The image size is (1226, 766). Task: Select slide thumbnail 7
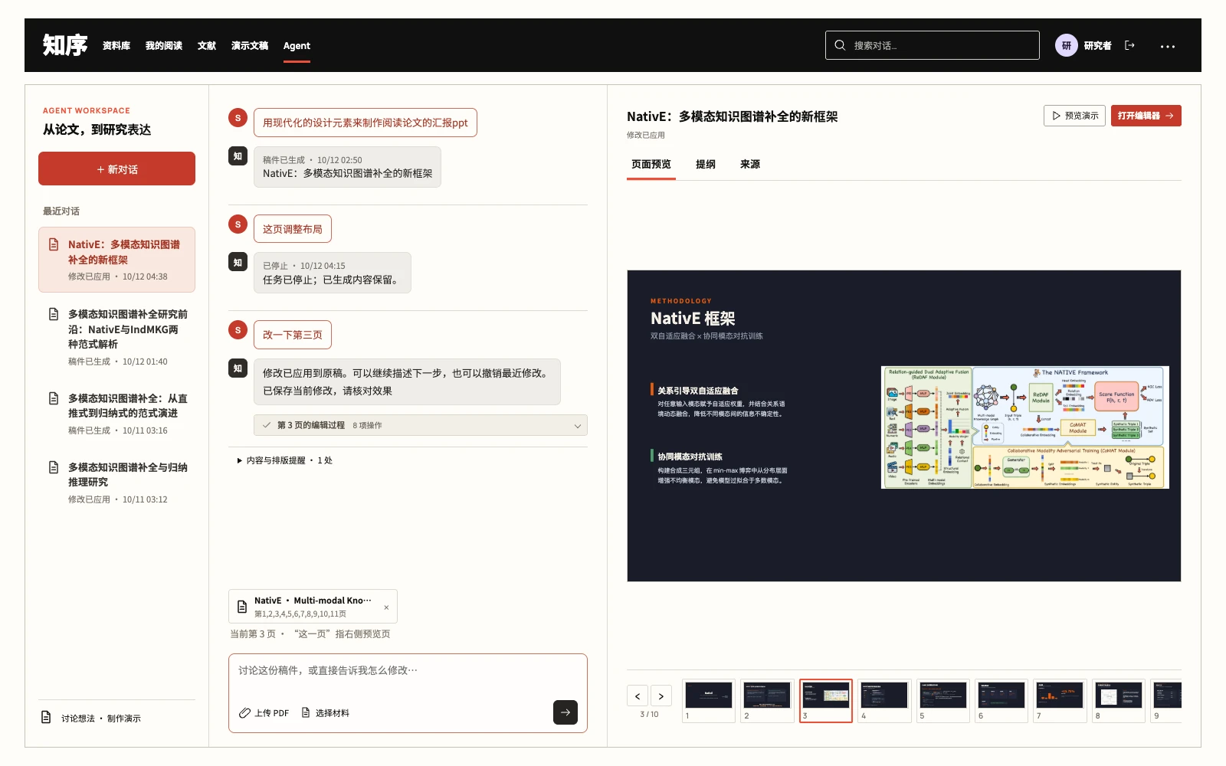click(1060, 700)
